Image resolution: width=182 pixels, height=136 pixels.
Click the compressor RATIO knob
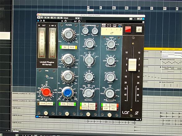89,60
